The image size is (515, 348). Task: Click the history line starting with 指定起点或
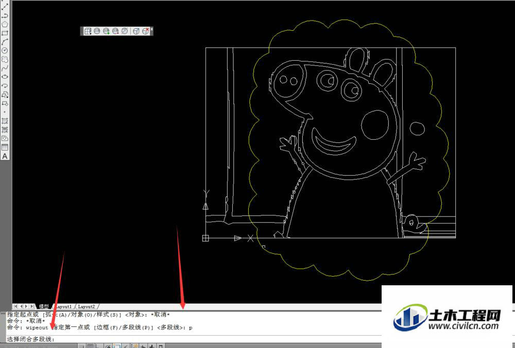[88, 315]
